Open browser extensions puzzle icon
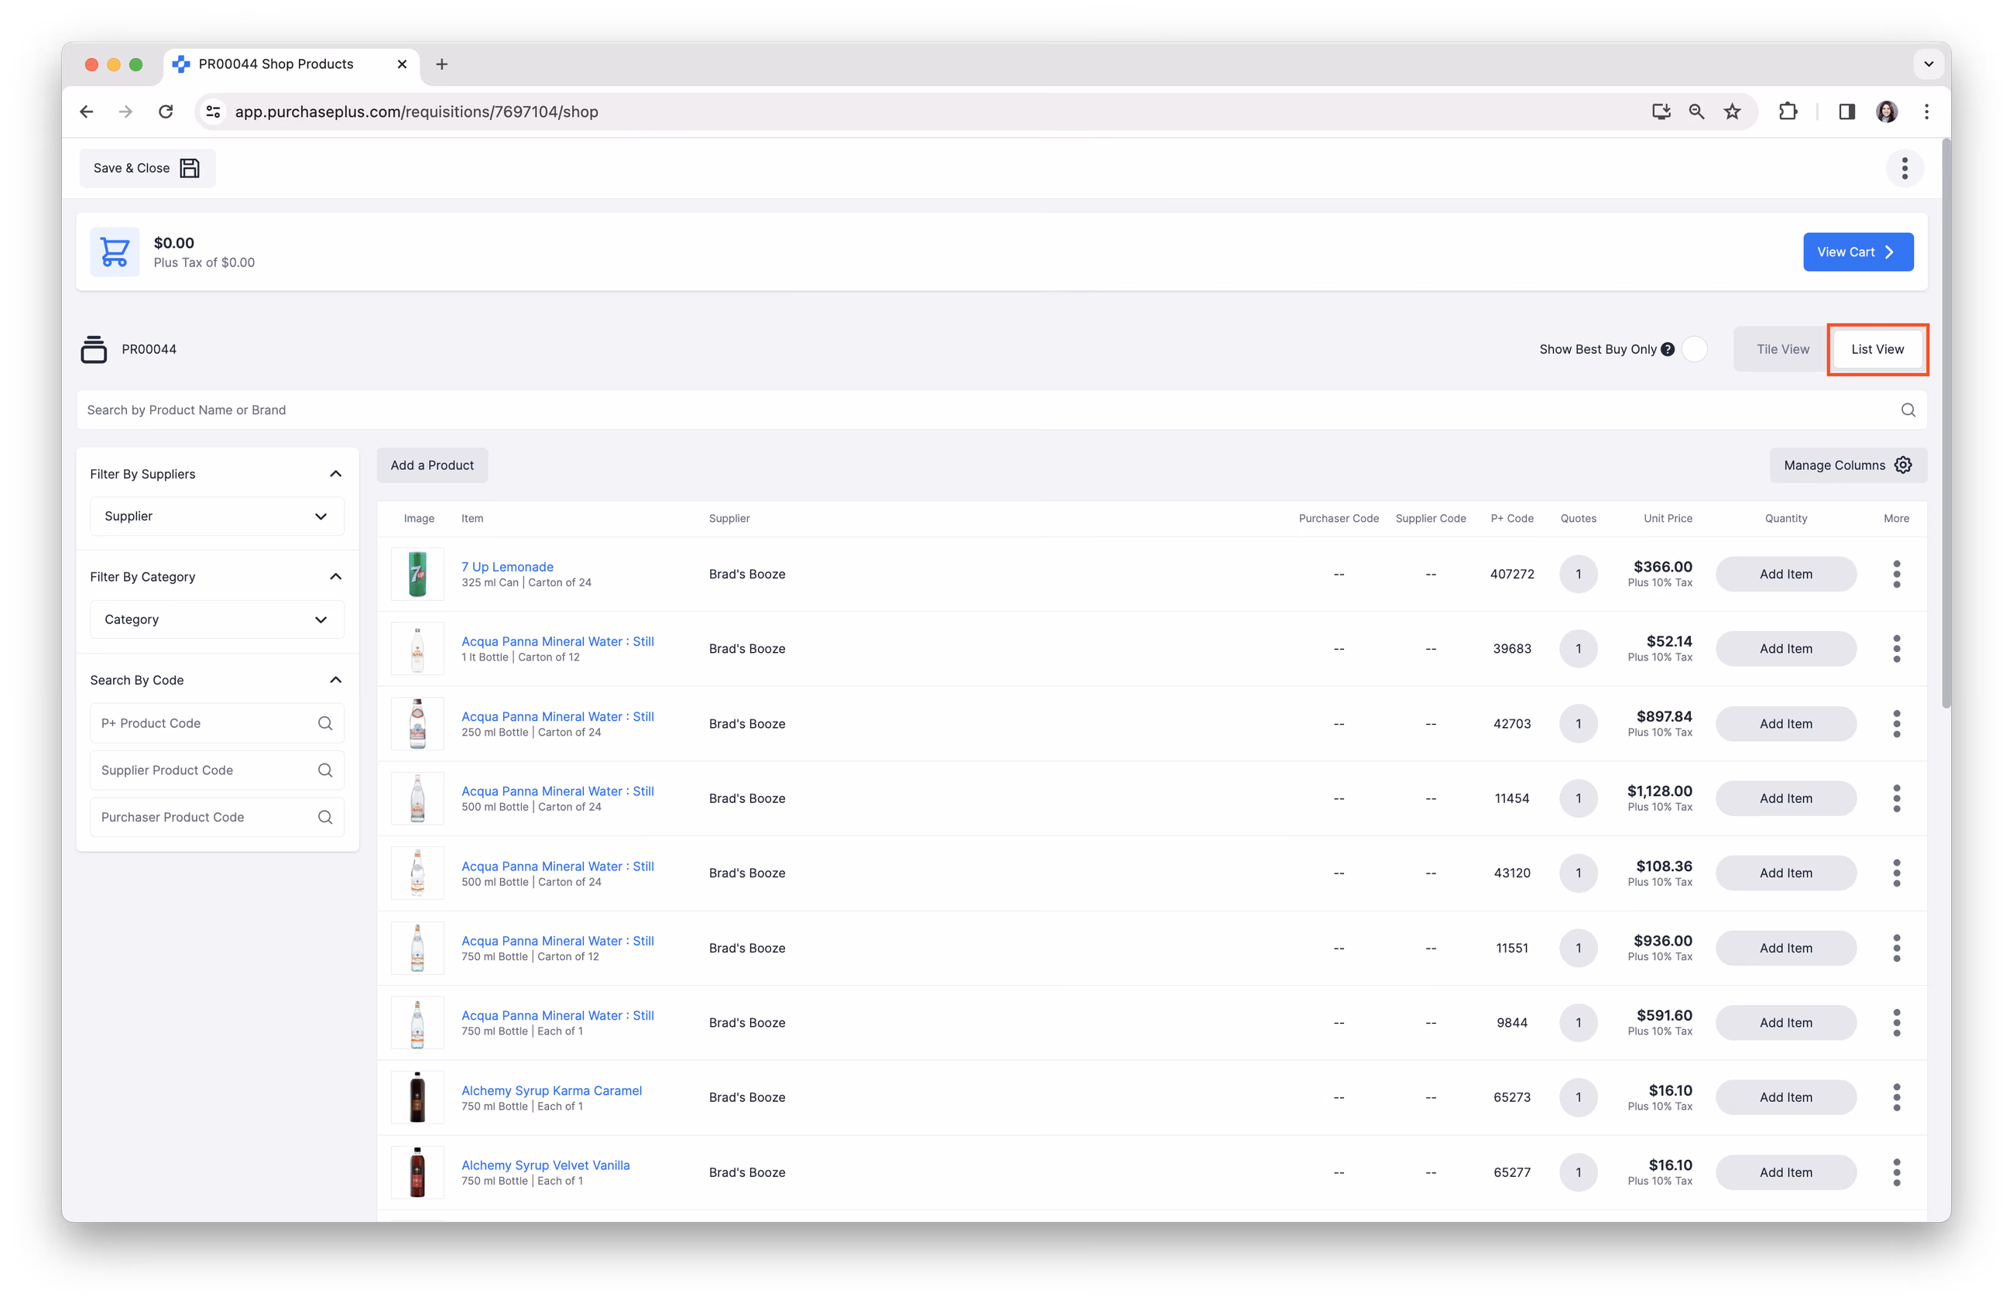The width and height of the screenshot is (2013, 1304). 1788,112
